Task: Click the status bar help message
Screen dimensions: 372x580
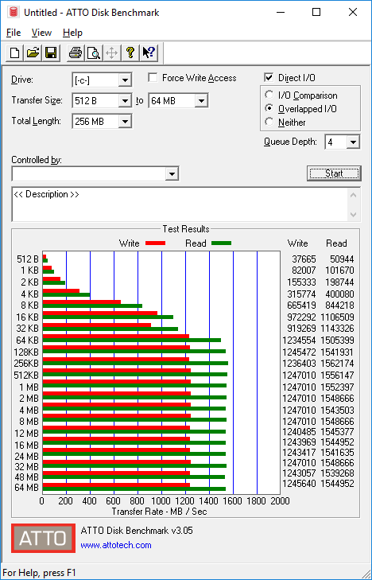Action: click(39, 573)
